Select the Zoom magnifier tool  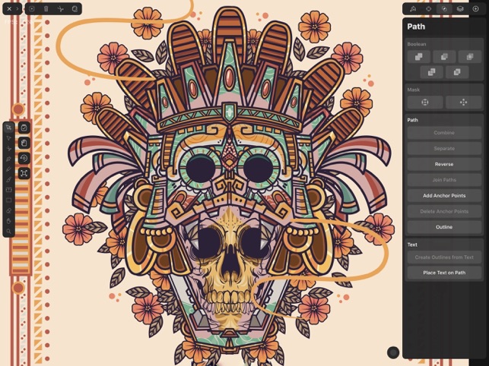click(8, 231)
